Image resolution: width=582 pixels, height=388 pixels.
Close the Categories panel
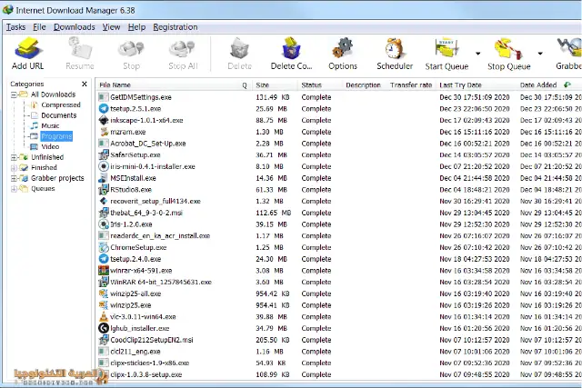click(x=85, y=84)
